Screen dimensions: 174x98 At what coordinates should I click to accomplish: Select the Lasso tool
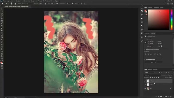tap(2, 14)
